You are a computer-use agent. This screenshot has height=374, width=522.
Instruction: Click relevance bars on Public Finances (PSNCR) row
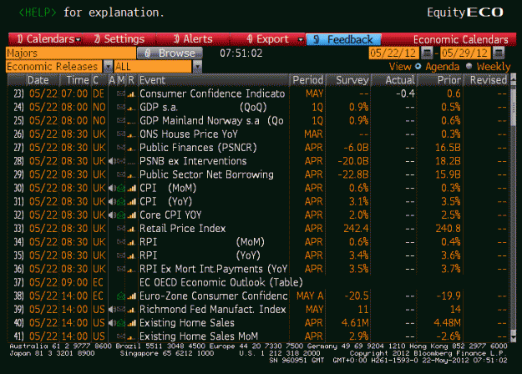(132, 148)
